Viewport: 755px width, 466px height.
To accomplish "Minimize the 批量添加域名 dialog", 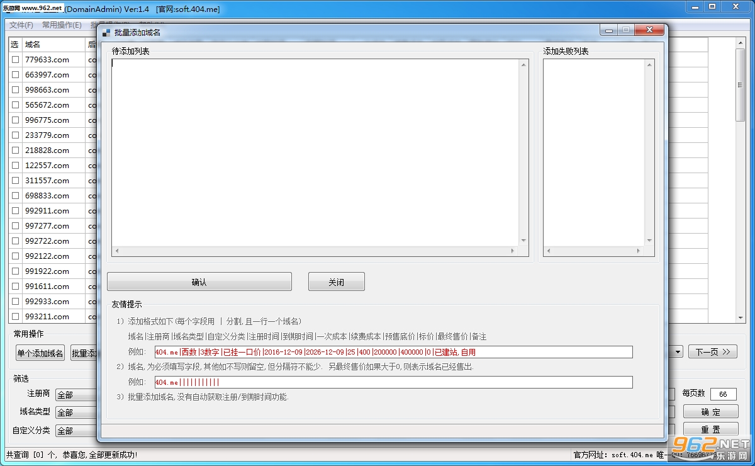I will [x=608, y=30].
